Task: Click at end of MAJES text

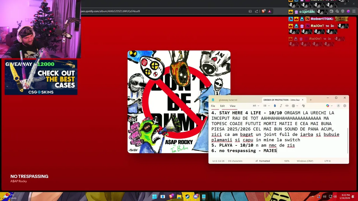Action: pos(277,151)
